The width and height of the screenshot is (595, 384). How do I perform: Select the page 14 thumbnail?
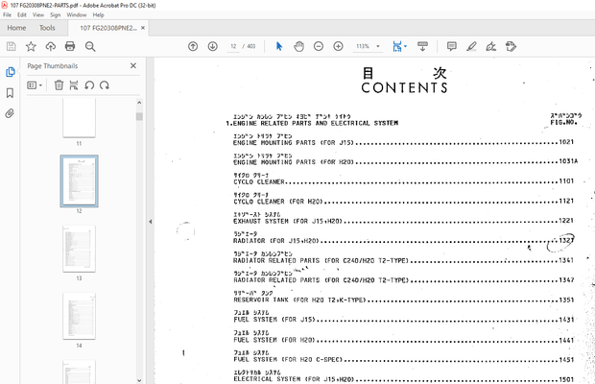coord(79,316)
